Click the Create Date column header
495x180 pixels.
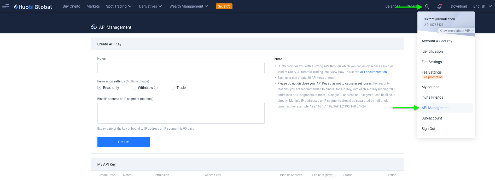(x=107, y=175)
